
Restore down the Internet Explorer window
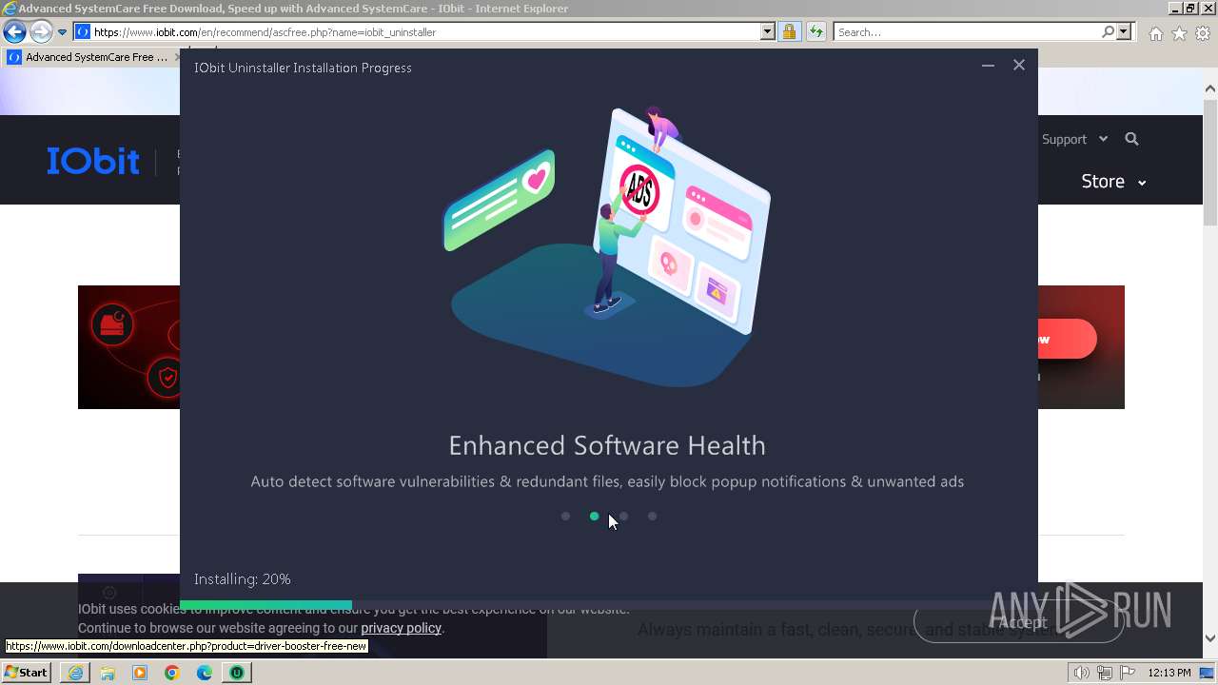pyautogui.click(x=1190, y=9)
